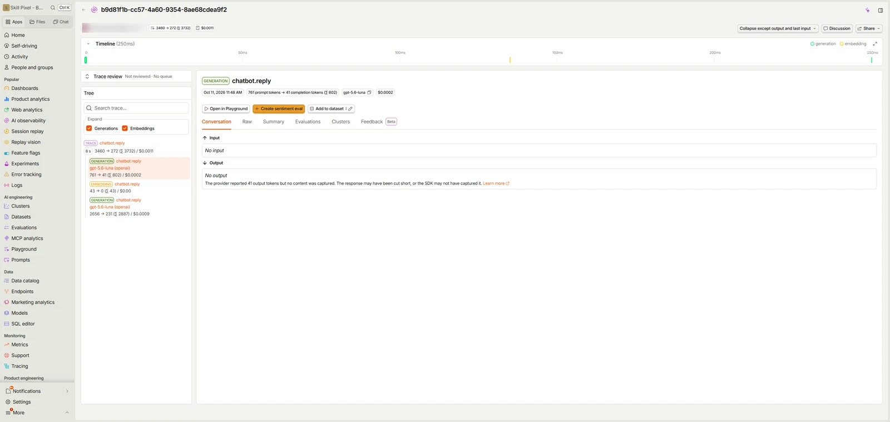This screenshot has width=890, height=422.
Task: Open the Discussion panel
Action: coord(837,28)
